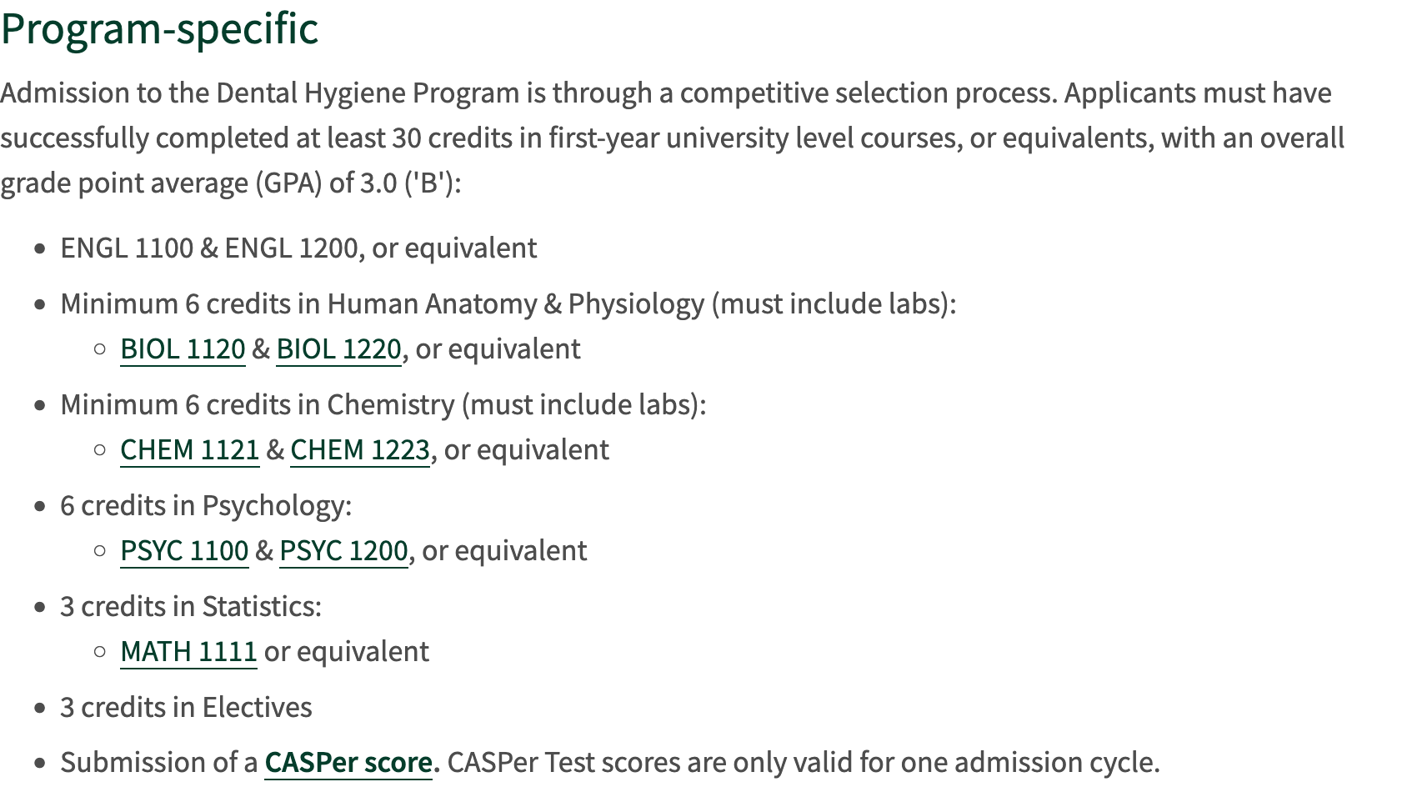This screenshot has height=812, width=1422.
Task: Visit the PSYC 1100 course page link
Action: [184, 551]
